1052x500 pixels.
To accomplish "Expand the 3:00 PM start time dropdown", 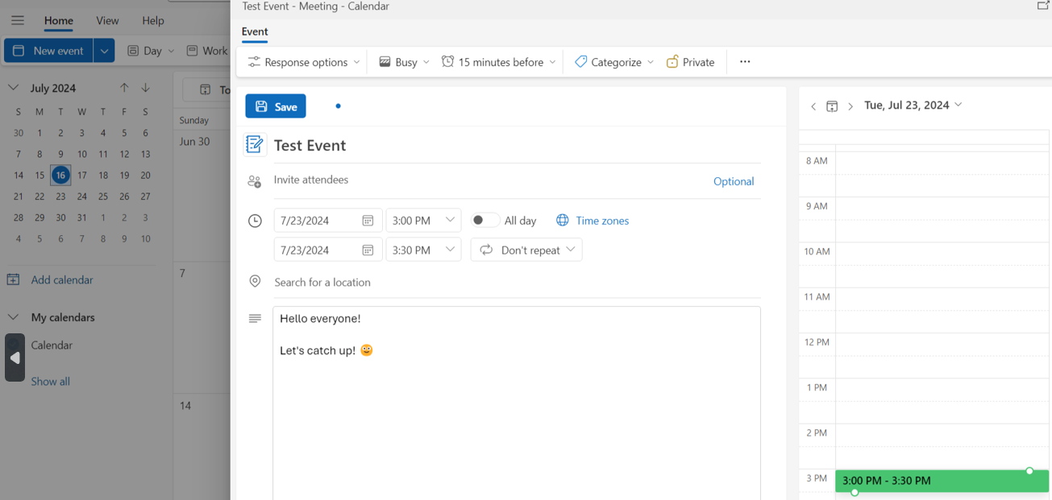I will [450, 221].
